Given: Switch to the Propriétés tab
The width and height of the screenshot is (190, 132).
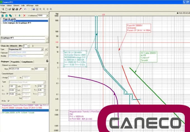Looking at the screenshot, I should pos(15,62).
